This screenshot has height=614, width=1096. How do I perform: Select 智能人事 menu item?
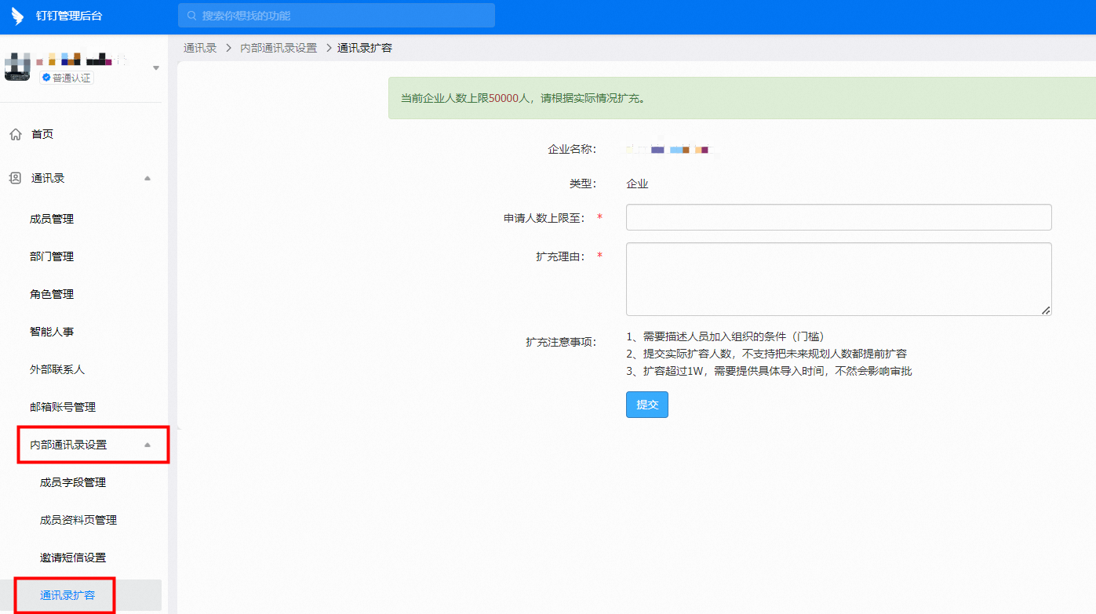click(52, 332)
